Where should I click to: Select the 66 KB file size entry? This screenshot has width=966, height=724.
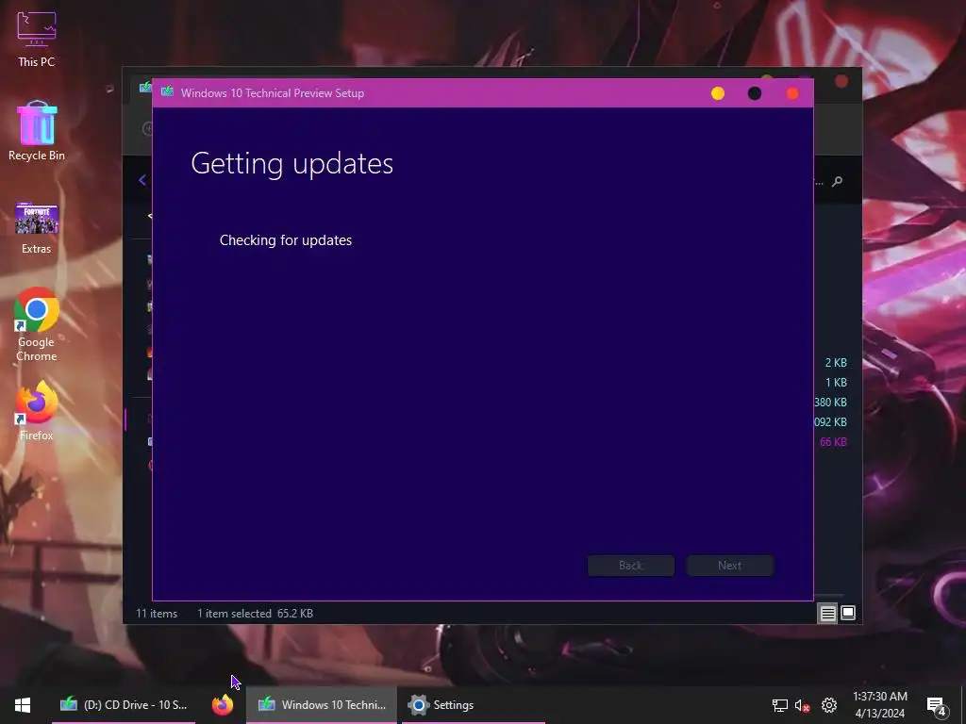tap(834, 441)
